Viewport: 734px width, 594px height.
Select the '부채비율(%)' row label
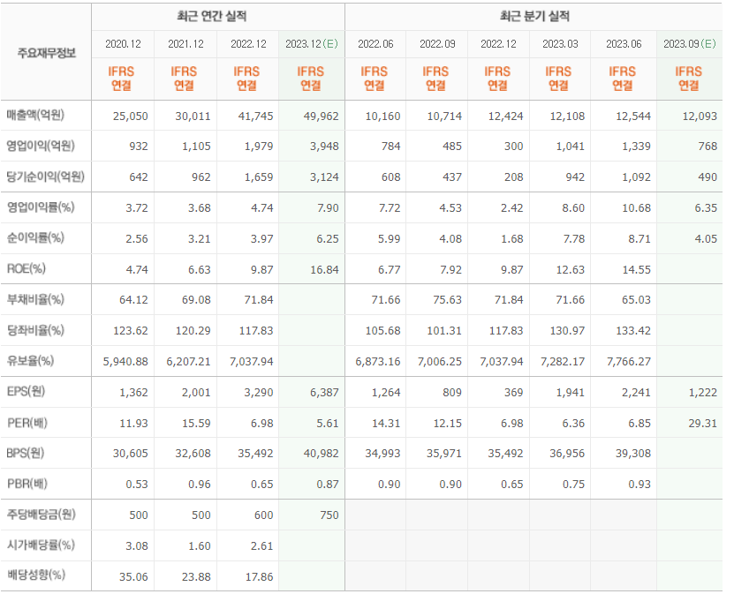(x=35, y=299)
